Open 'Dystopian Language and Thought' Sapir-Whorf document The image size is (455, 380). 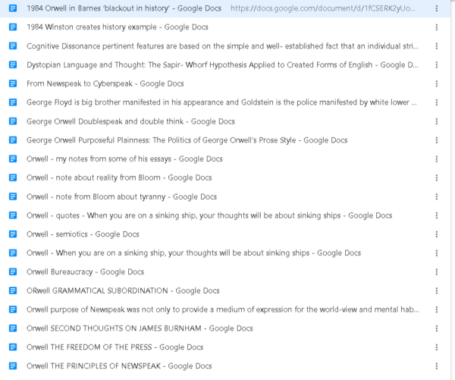[220, 65]
